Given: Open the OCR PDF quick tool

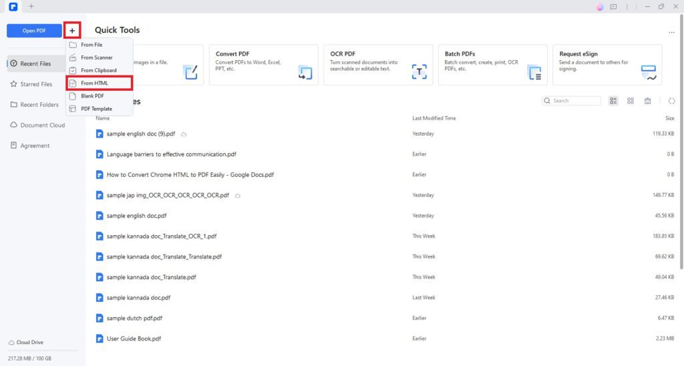Looking at the screenshot, I should coord(377,65).
